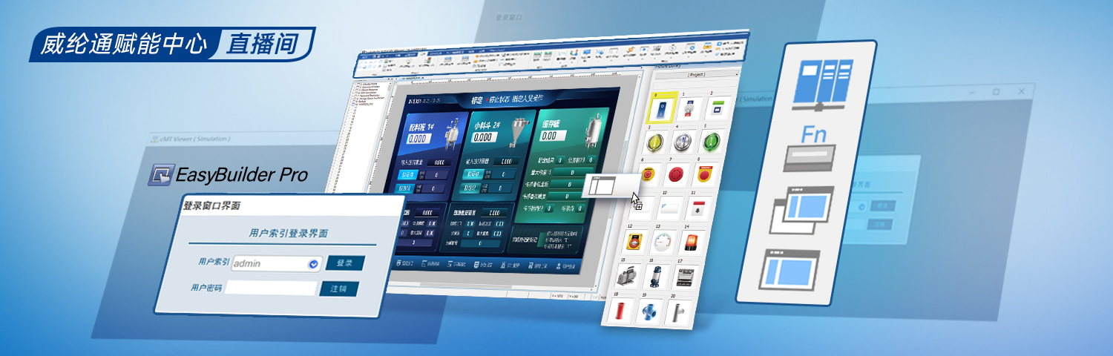The width and height of the screenshot is (1113, 356).
Task: Toggle the yellow illuminated round switch picture
Action: (x=655, y=141)
